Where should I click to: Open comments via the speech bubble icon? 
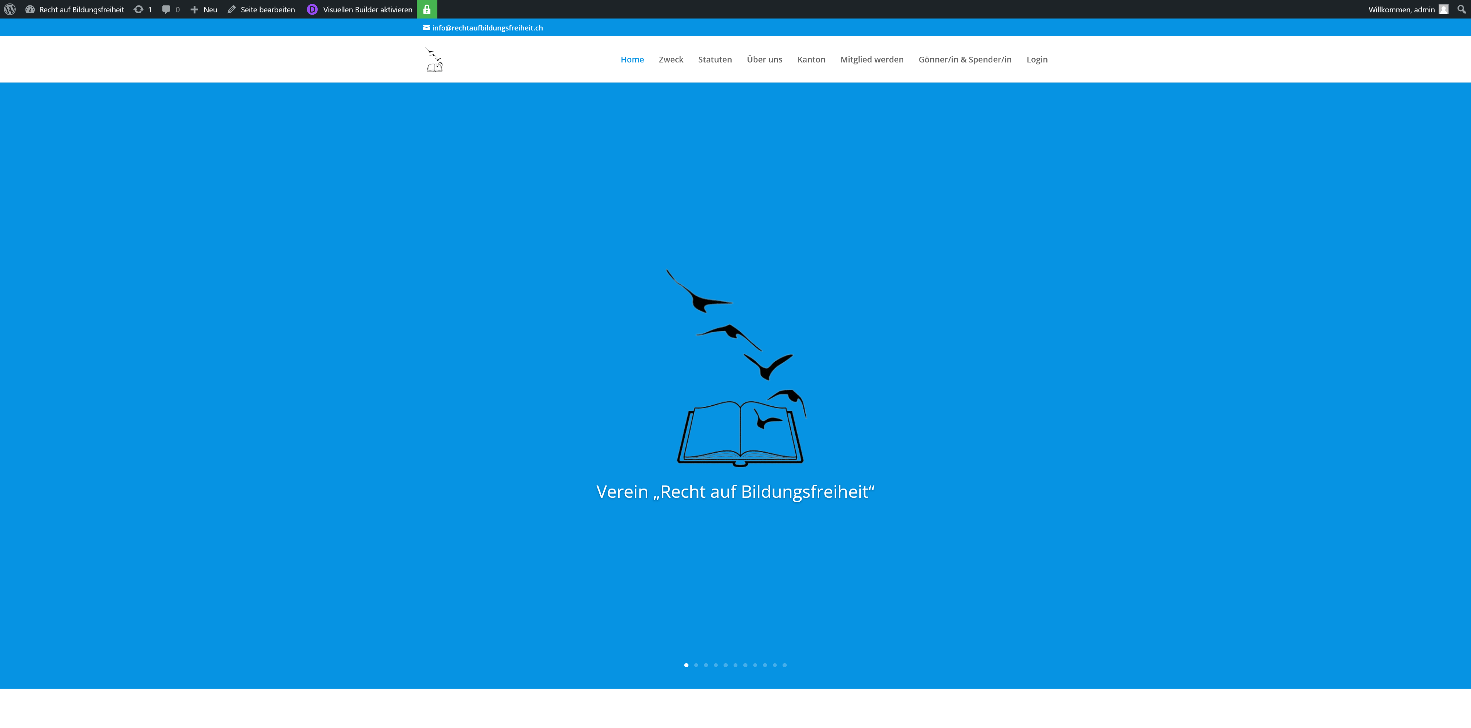click(x=165, y=9)
